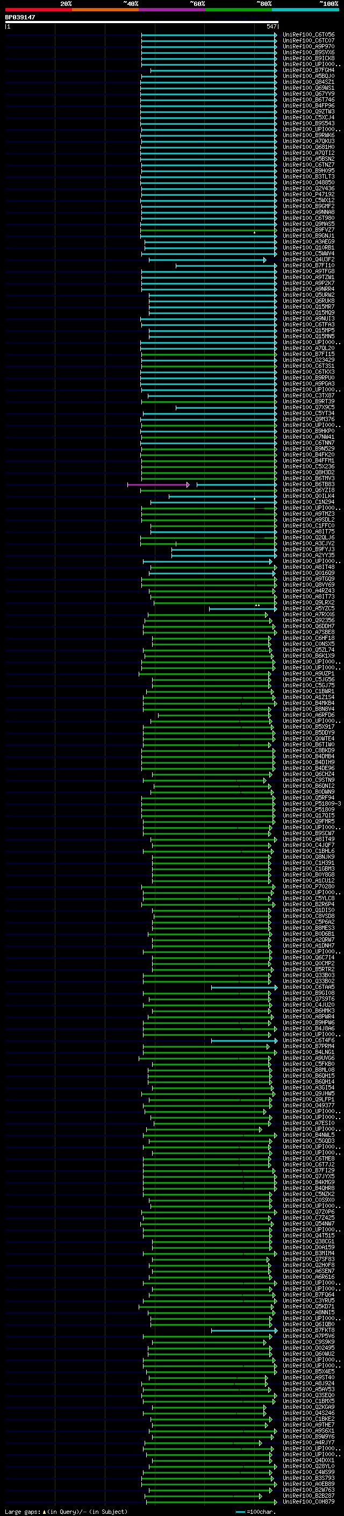Select the 20% identity scale label
This screenshot has width=344, height=1516.
[66, 4]
